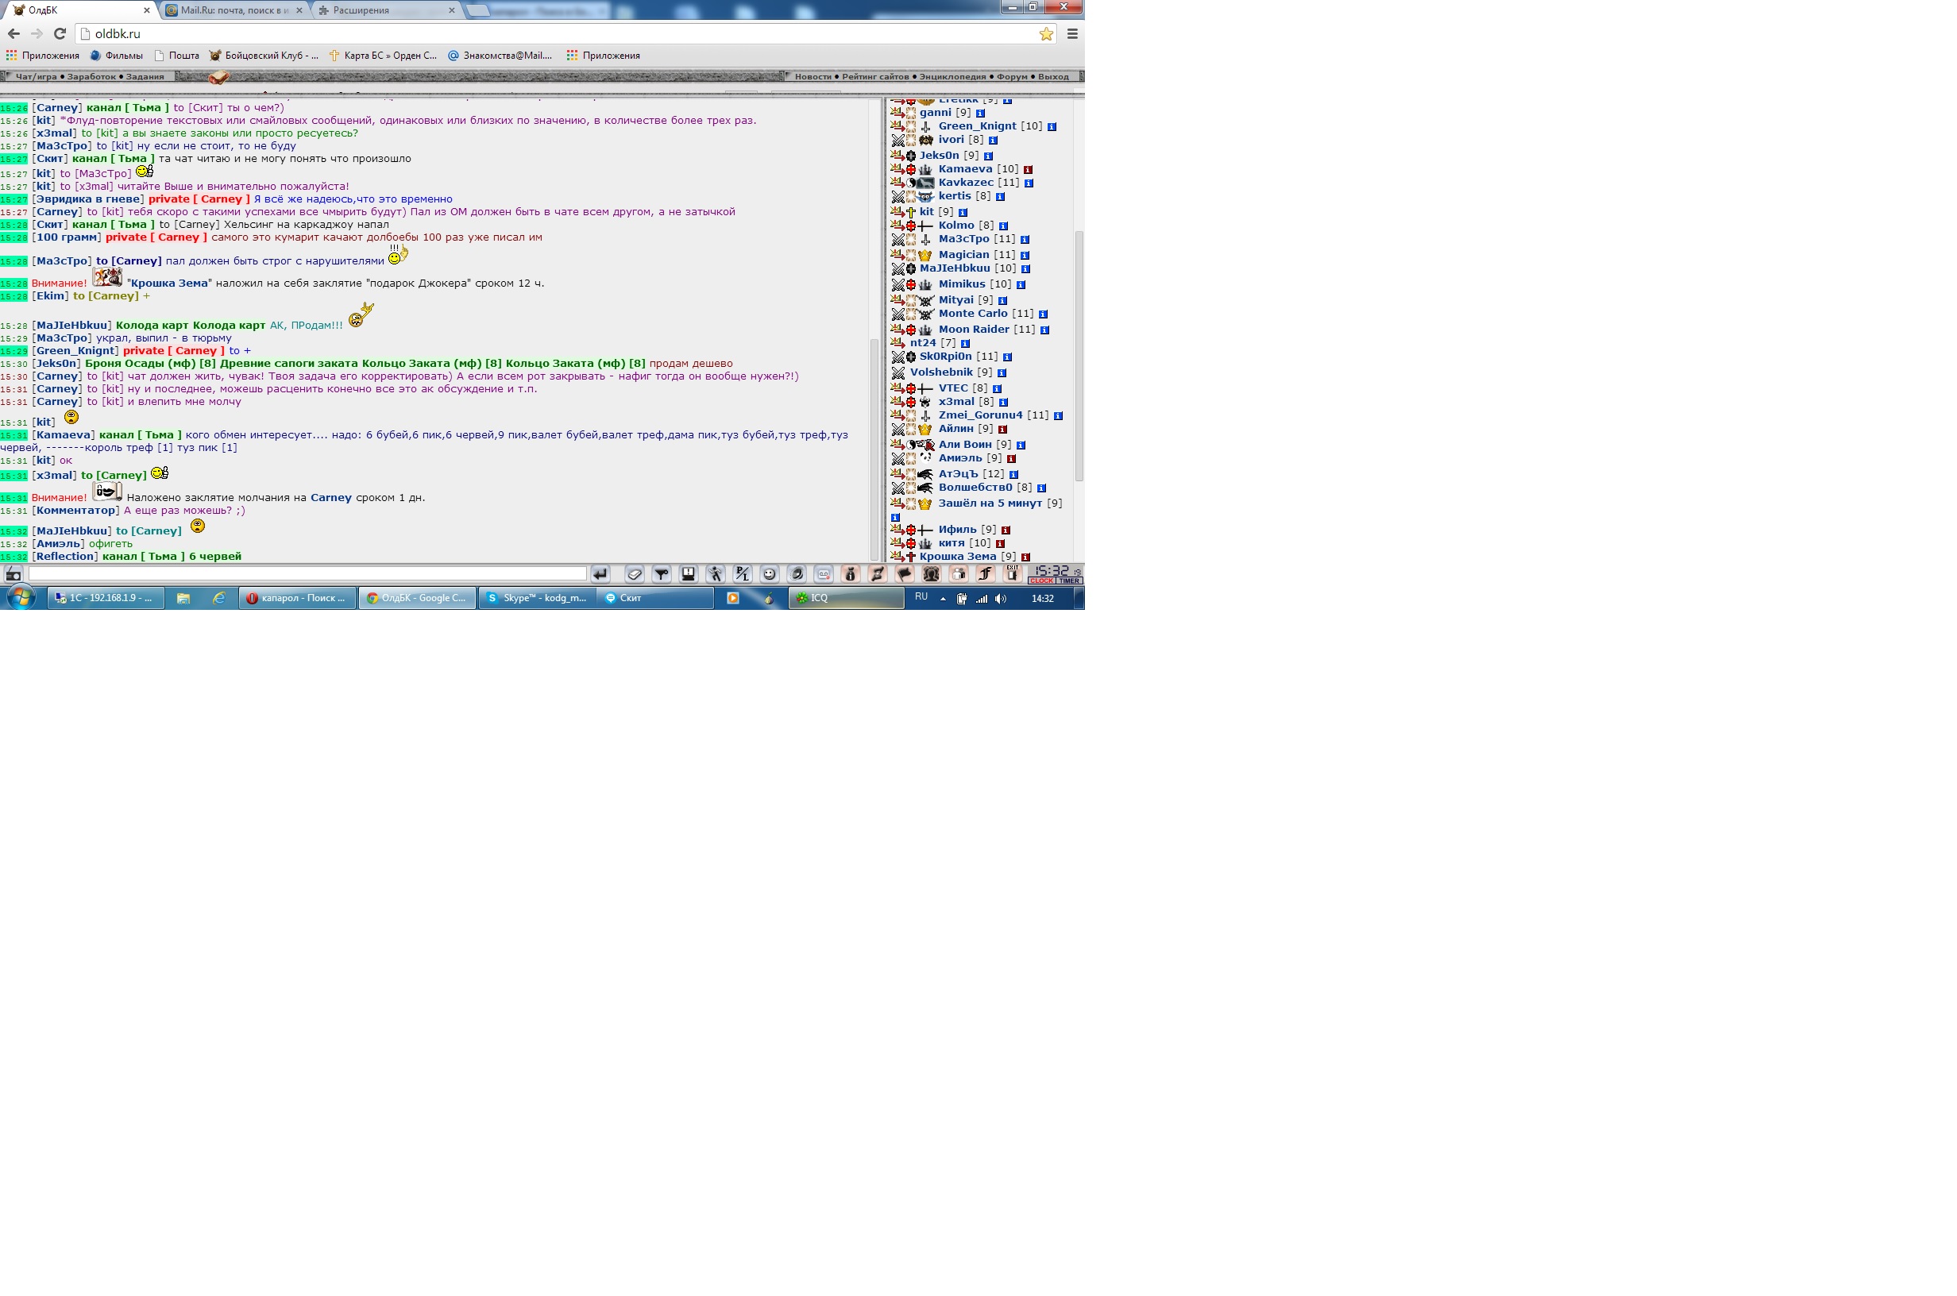This screenshot has height=1296, width=1957.
Task: Click the Энциклопедия link
Action: (x=952, y=77)
